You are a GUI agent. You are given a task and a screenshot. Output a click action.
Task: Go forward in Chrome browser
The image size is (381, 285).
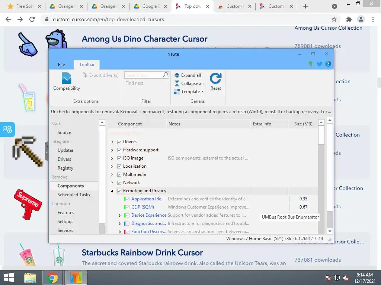click(20, 19)
